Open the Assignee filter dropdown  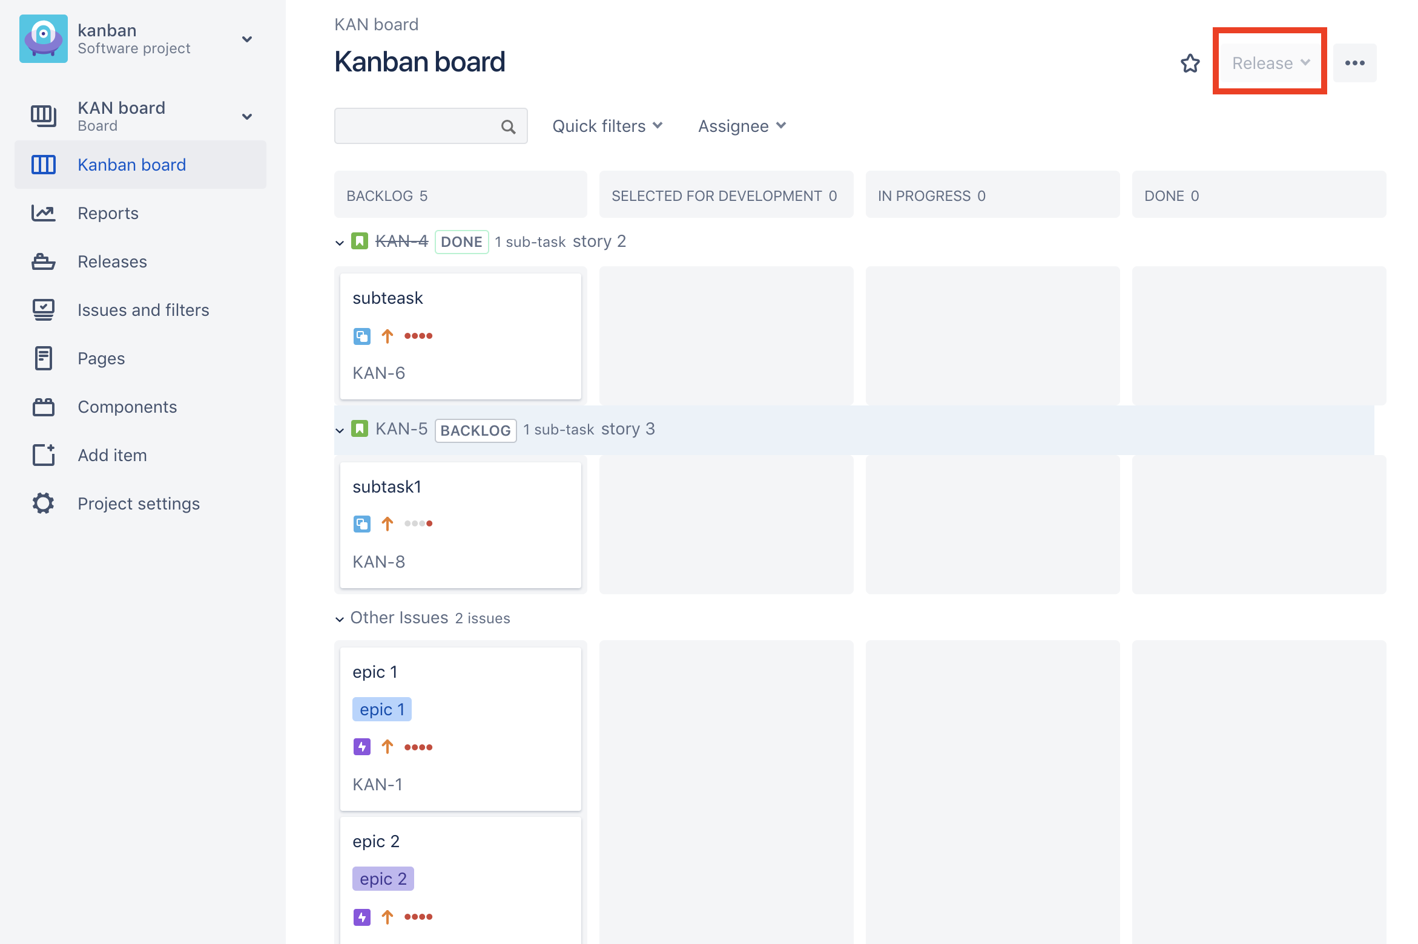pos(741,126)
